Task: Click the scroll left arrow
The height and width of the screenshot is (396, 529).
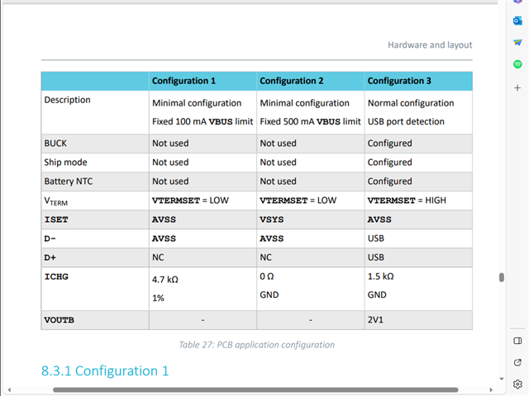Action: pyautogui.click(x=9, y=390)
